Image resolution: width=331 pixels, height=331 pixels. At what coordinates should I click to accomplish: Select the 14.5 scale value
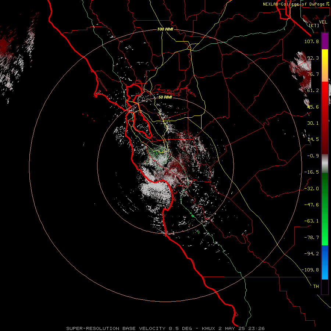pyautogui.click(x=313, y=139)
